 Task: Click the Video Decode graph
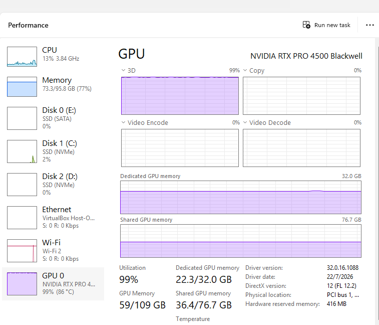pyautogui.click(x=302, y=148)
